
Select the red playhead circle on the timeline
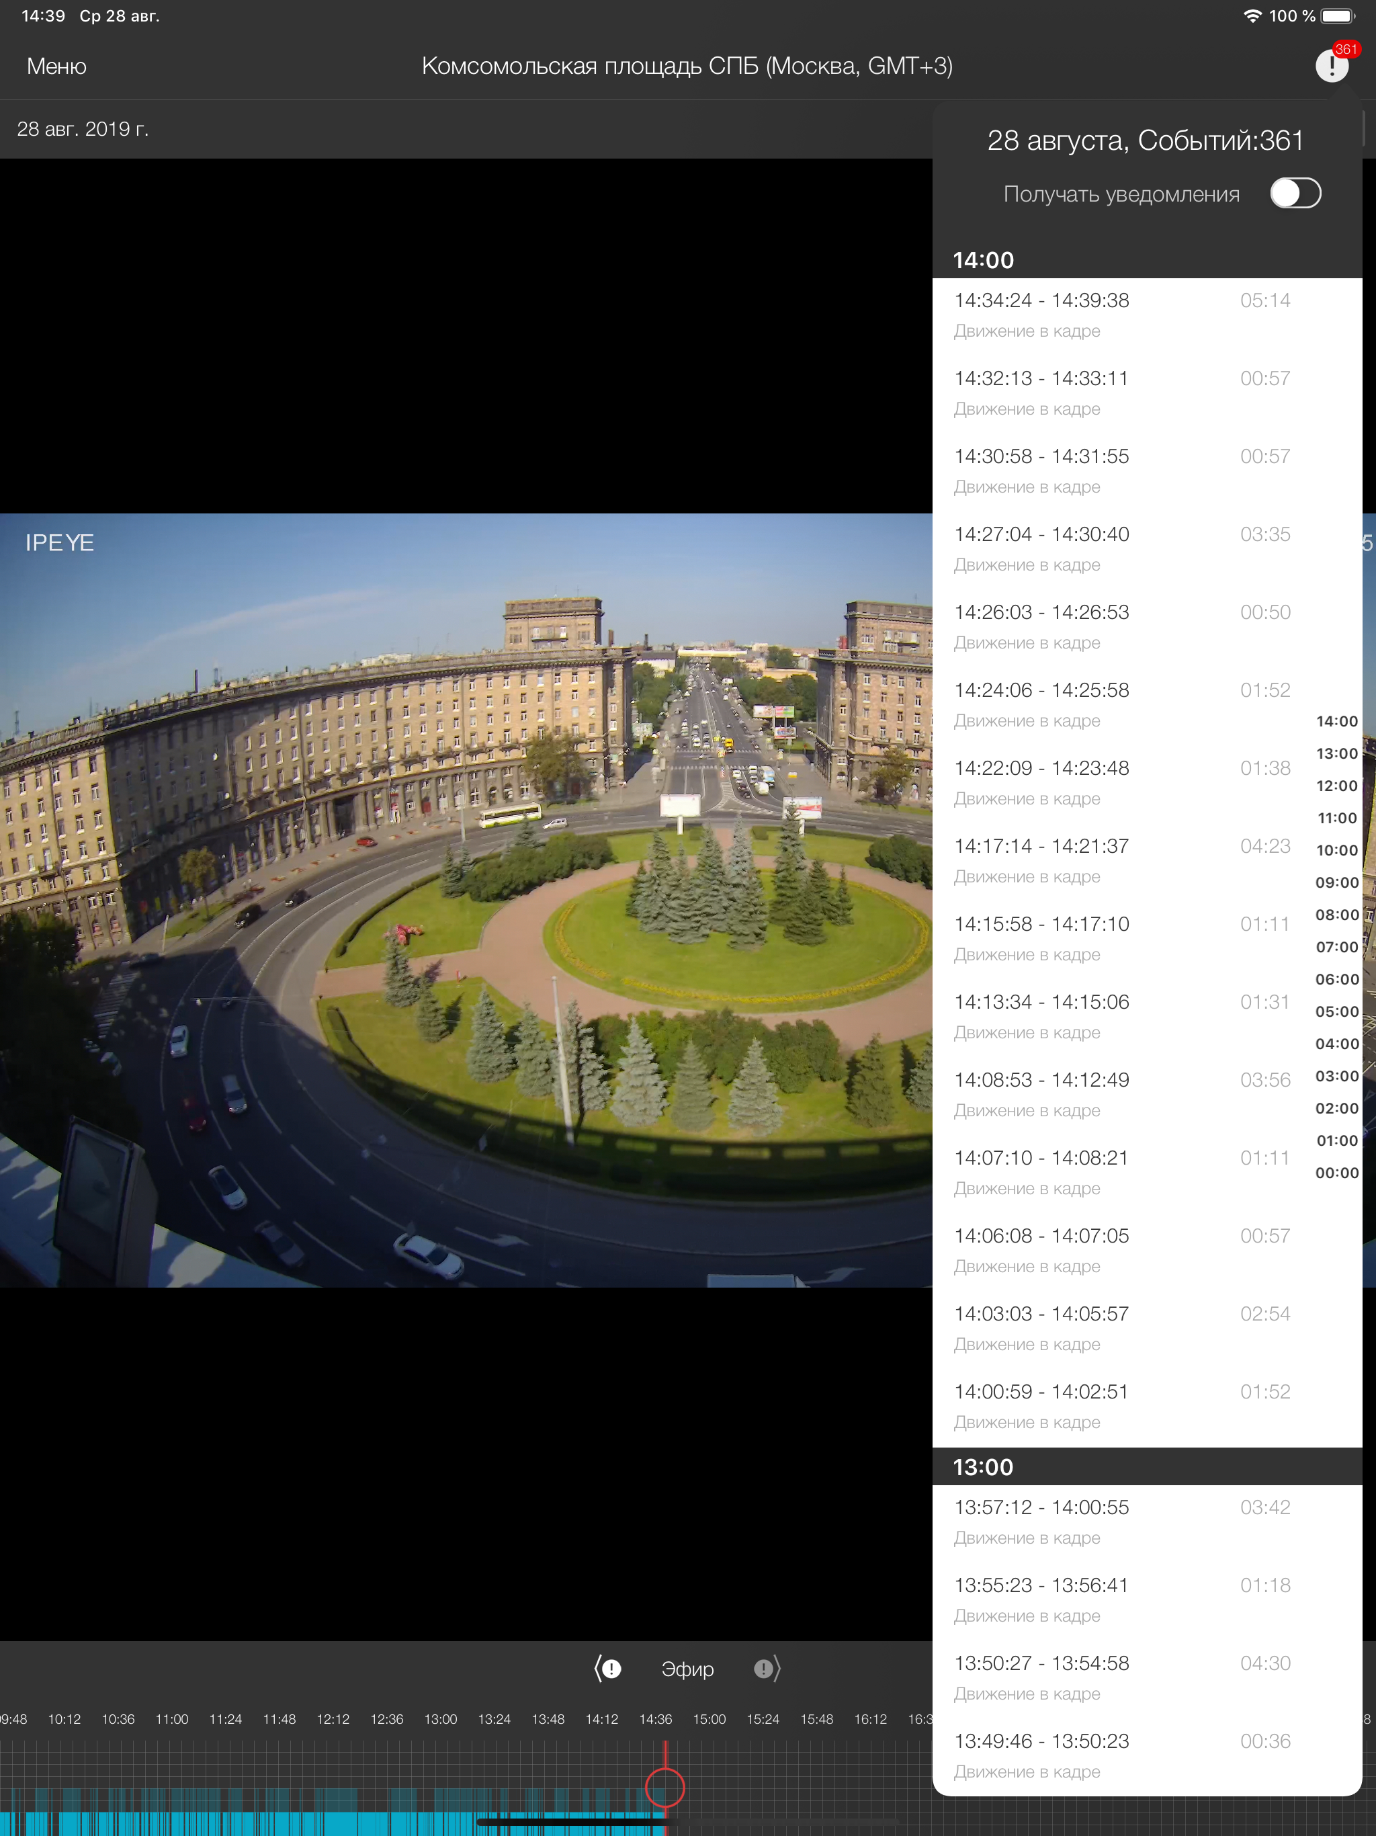point(664,1787)
